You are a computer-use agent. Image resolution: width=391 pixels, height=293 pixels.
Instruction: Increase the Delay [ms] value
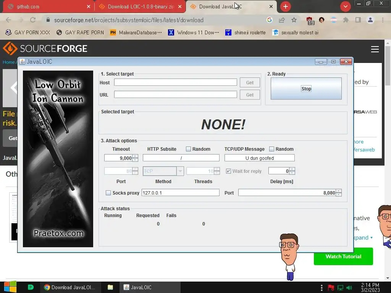pyautogui.click(x=292, y=169)
